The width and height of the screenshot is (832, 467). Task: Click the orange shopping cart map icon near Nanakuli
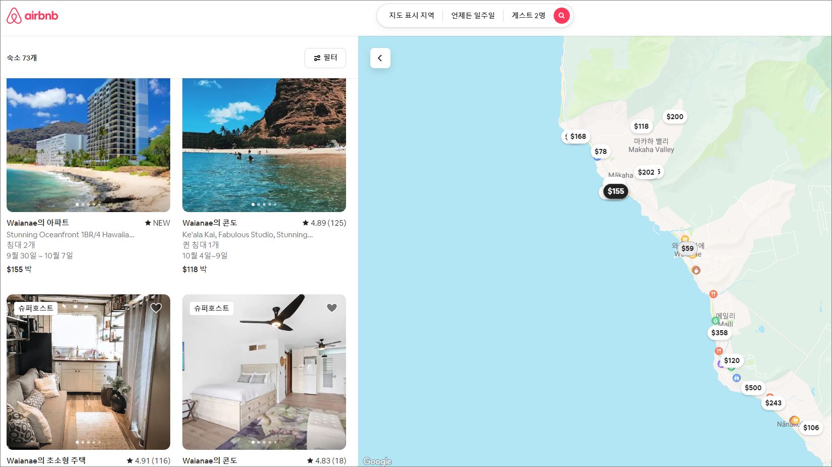tap(795, 420)
